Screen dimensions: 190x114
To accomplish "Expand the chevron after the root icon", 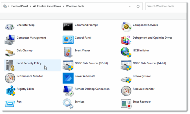I will click(9, 6).
